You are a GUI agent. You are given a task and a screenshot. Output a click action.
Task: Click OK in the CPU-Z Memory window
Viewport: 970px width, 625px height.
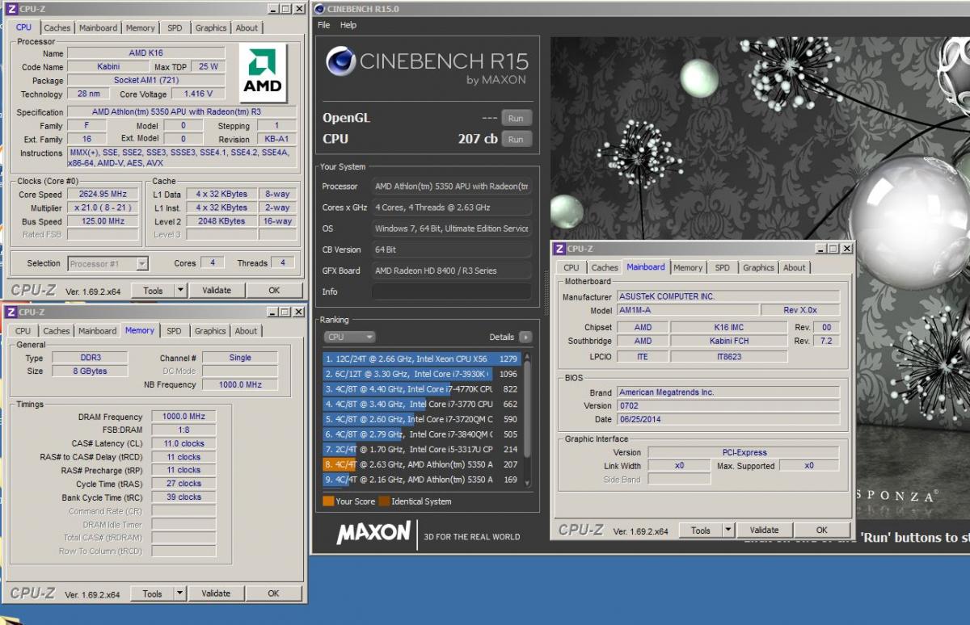(x=273, y=594)
